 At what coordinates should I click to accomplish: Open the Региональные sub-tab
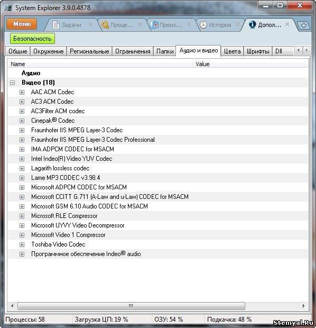tap(89, 51)
